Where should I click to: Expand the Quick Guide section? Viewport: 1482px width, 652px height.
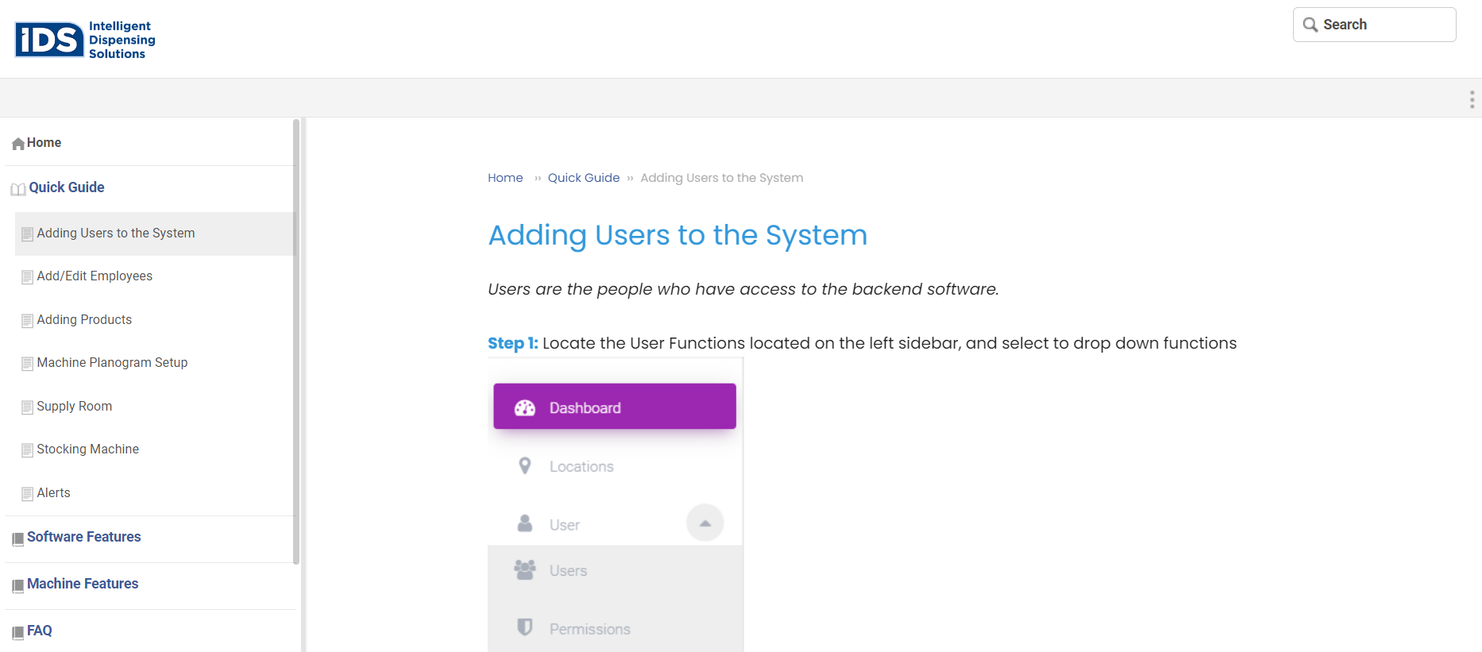(x=67, y=187)
